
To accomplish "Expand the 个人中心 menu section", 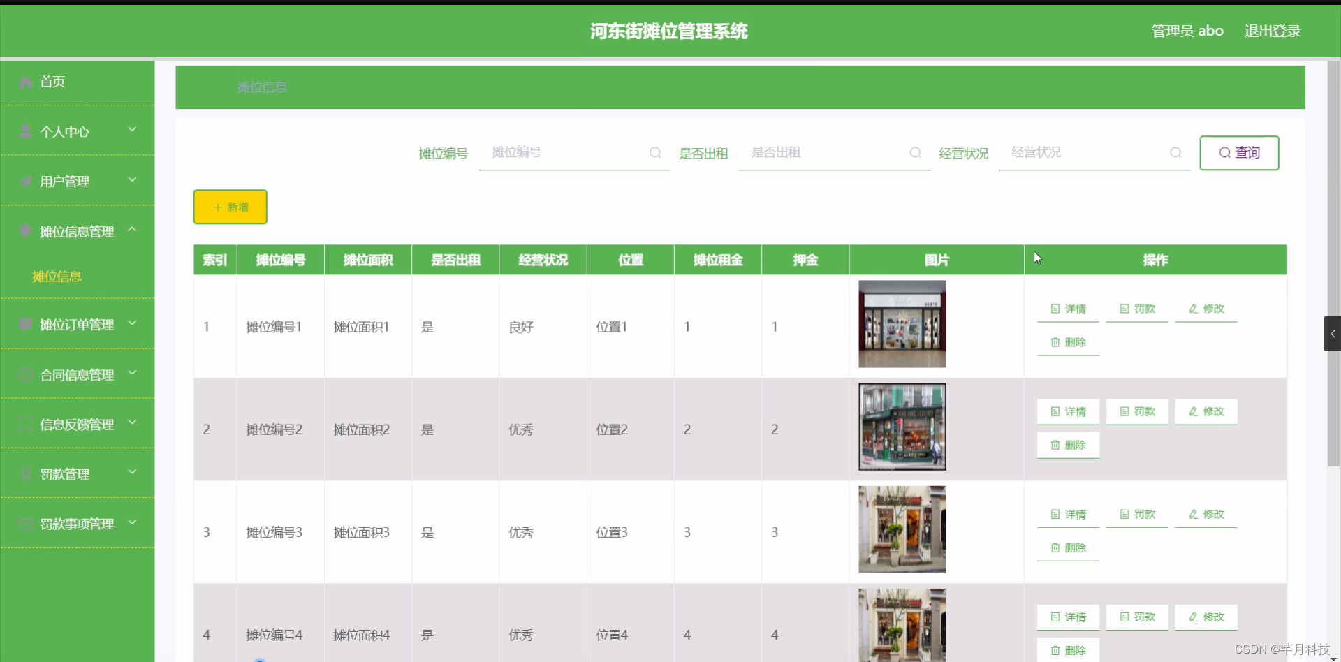I will (x=132, y=129).
